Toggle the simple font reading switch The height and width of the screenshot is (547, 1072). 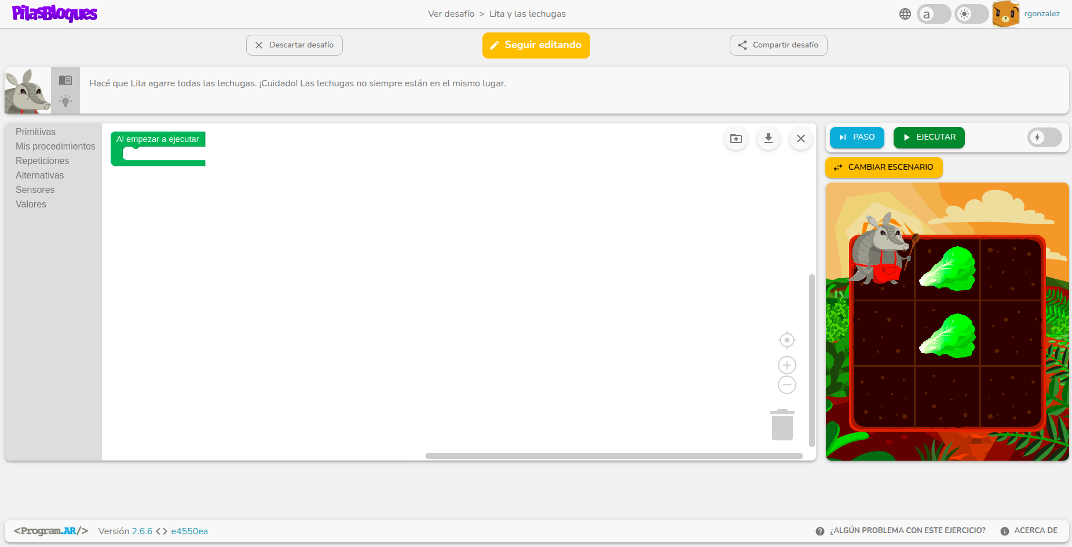(934, 14)
